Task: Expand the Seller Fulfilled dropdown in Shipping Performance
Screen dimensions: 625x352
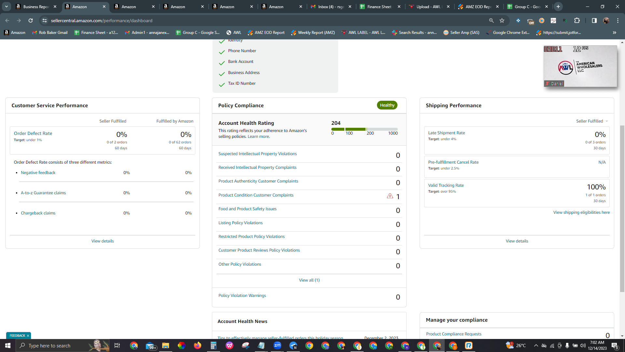Action: (x=592, y=121)
